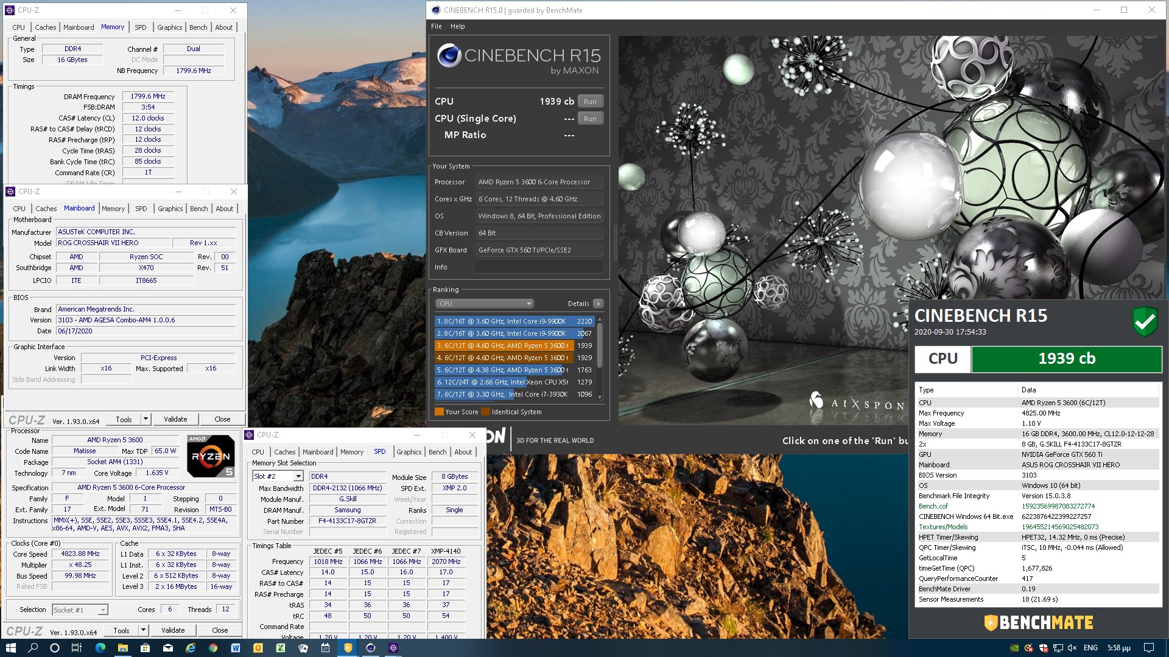Switch to Caches tab in Mainboard CPU-Z window
This screenshot has width=1169, height=657.
click(46, 209)
